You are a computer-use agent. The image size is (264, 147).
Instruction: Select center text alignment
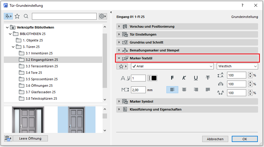184,89
